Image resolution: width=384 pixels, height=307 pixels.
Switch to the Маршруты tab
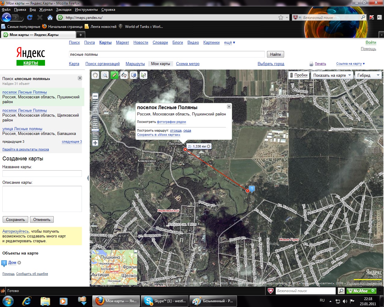(135, 64)
